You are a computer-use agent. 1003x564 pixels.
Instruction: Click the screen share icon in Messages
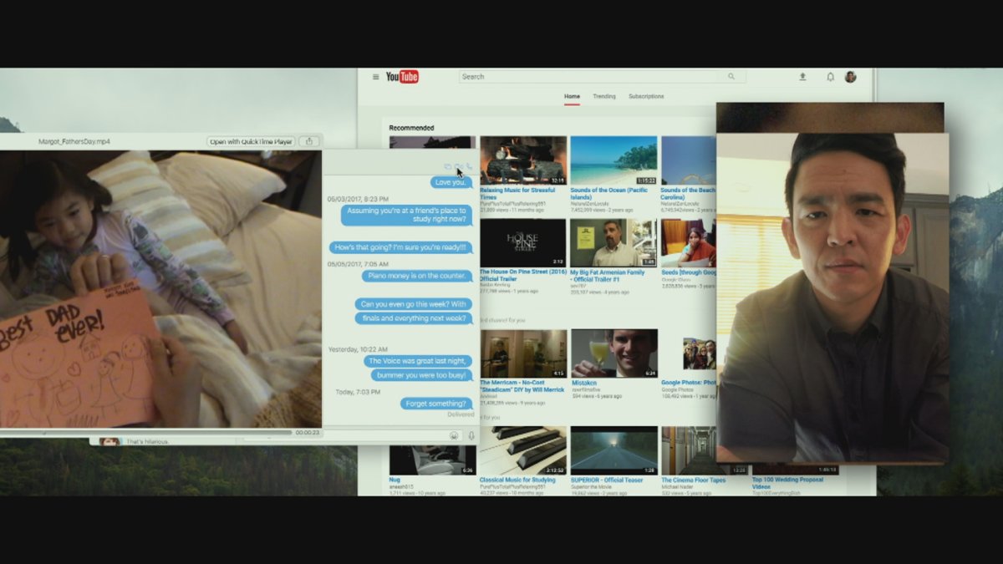pos(448,167)
